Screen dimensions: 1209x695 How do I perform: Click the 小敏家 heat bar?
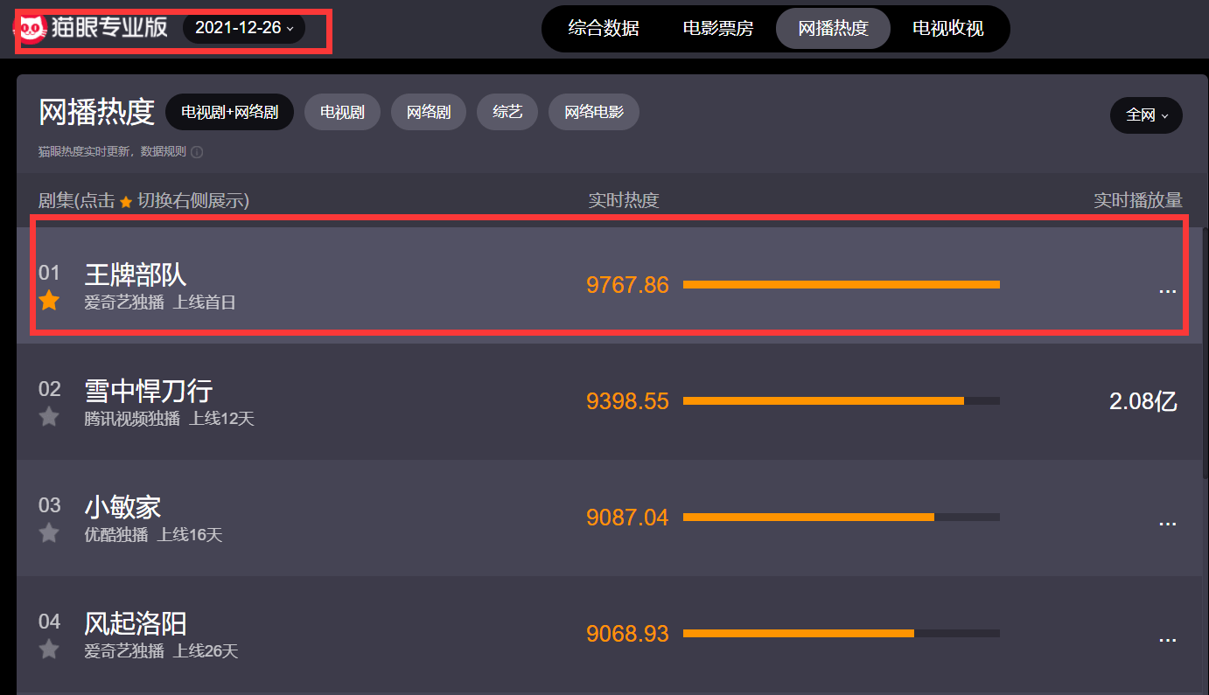click(842, 517)
